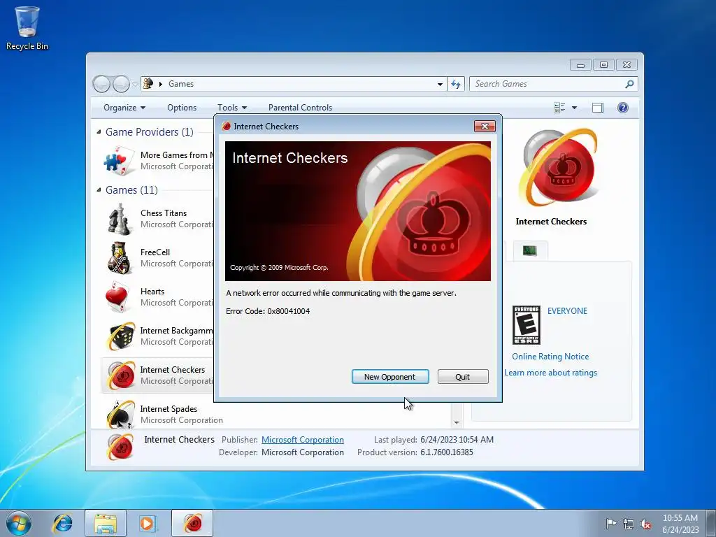
Task: Open Windows Explorer from the taskbar
Action: (x=106, y=523)
